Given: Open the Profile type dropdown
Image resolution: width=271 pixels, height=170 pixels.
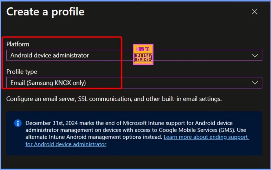Looking at the screenshot, I should coord(134,83).
